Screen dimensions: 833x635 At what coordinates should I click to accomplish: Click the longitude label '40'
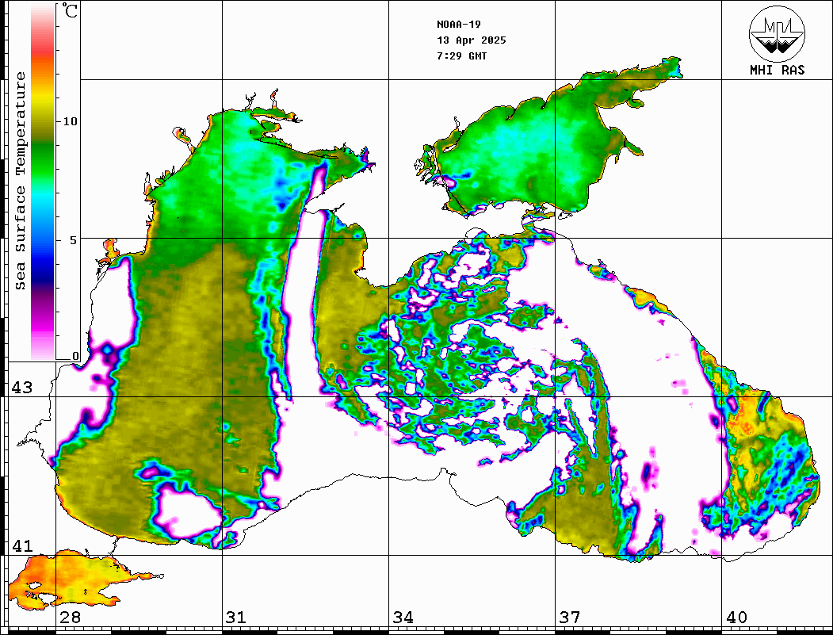(736, 618)
